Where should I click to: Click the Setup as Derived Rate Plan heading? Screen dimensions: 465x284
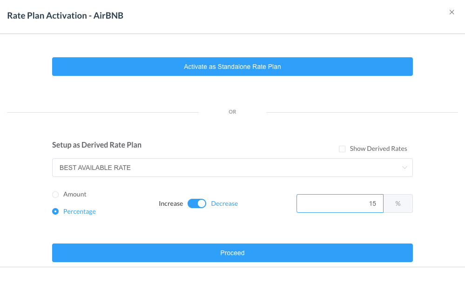coord(96,145)
